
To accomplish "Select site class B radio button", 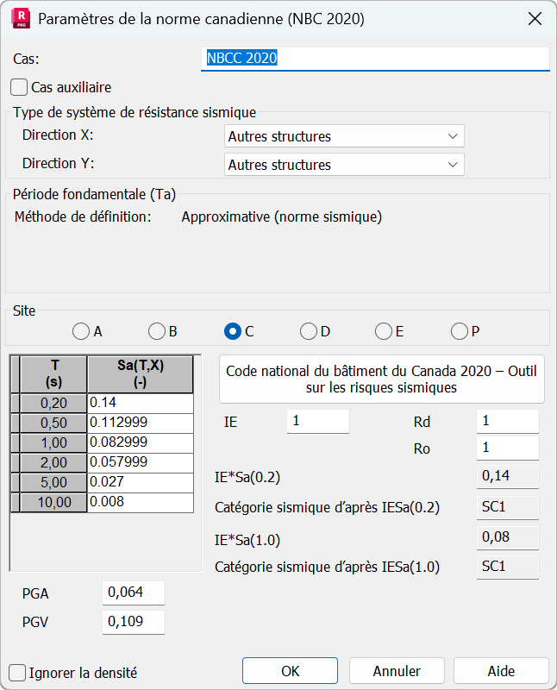I will (157, 331).
